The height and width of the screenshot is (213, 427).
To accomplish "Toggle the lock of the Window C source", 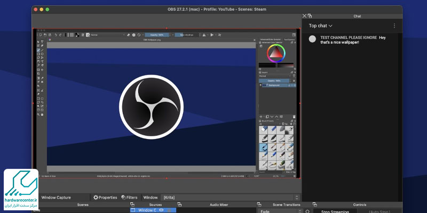I will coord(169,210).
